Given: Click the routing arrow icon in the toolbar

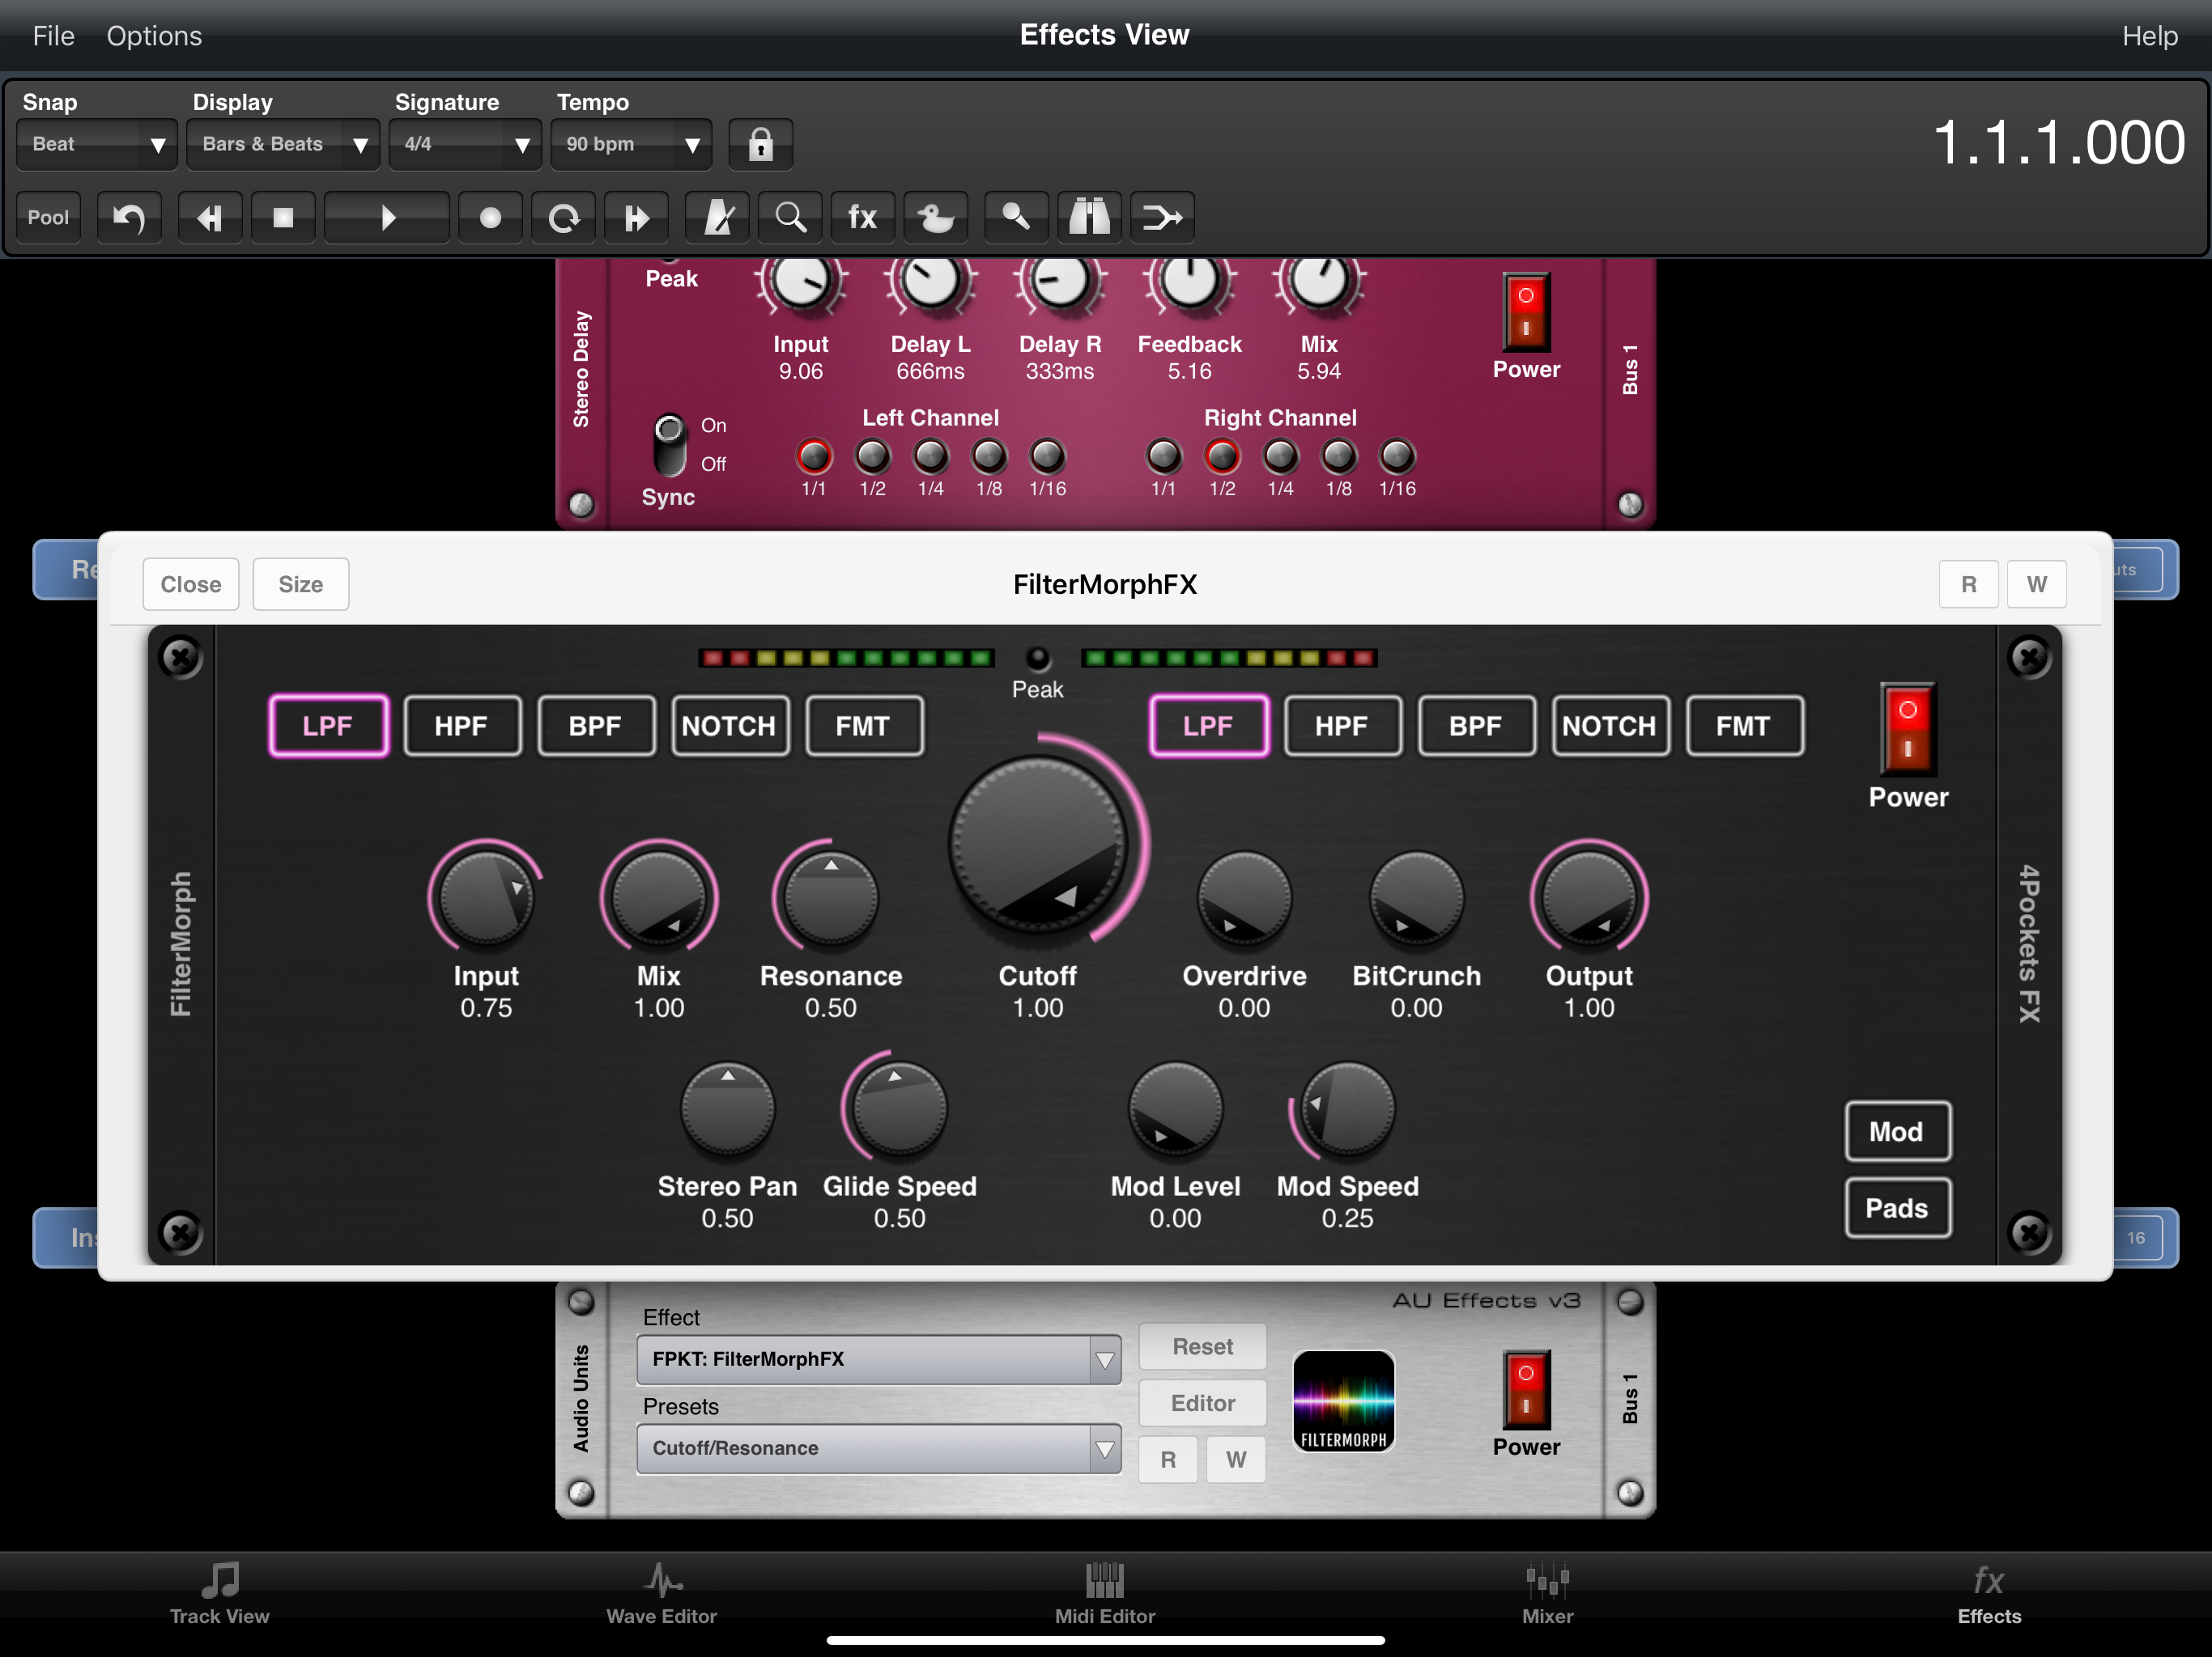Looking at the screenshot, I should click(1163, 217).
